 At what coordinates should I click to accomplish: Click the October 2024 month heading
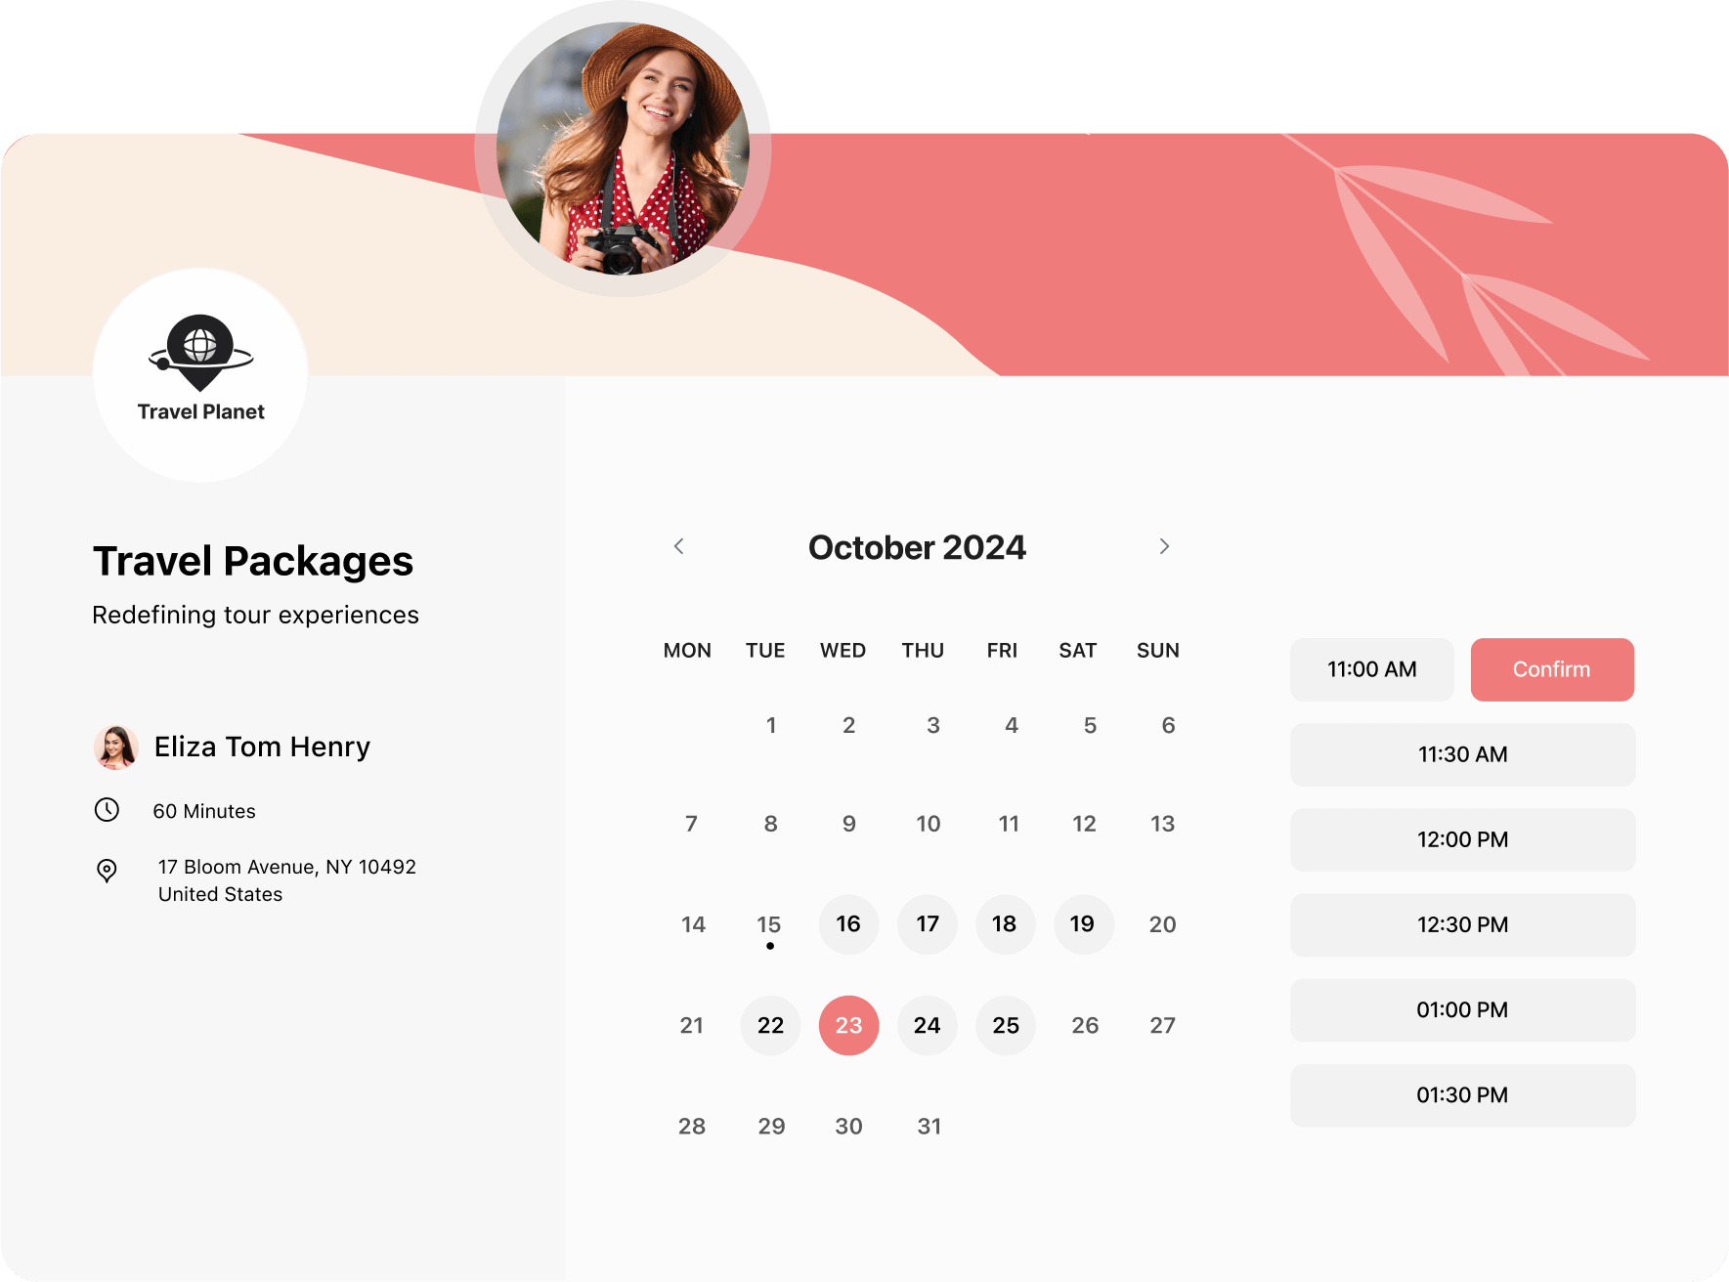pos(917,548)
